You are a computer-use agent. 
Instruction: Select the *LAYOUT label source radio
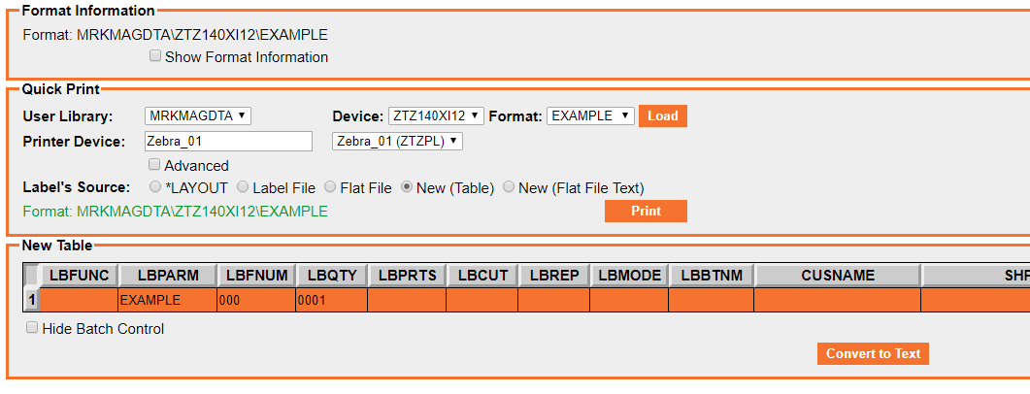pyautogui.click(x=155, y=187)
